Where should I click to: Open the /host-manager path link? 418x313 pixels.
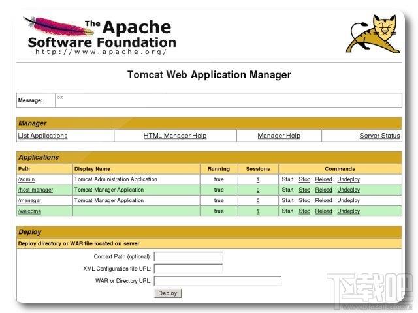pos(35,190)
